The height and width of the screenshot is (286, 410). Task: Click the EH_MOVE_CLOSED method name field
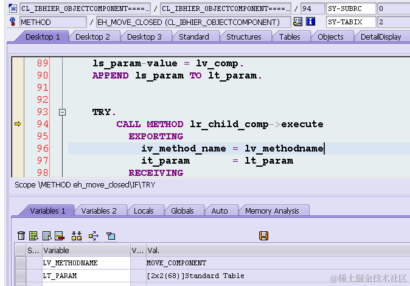(193, 23)
